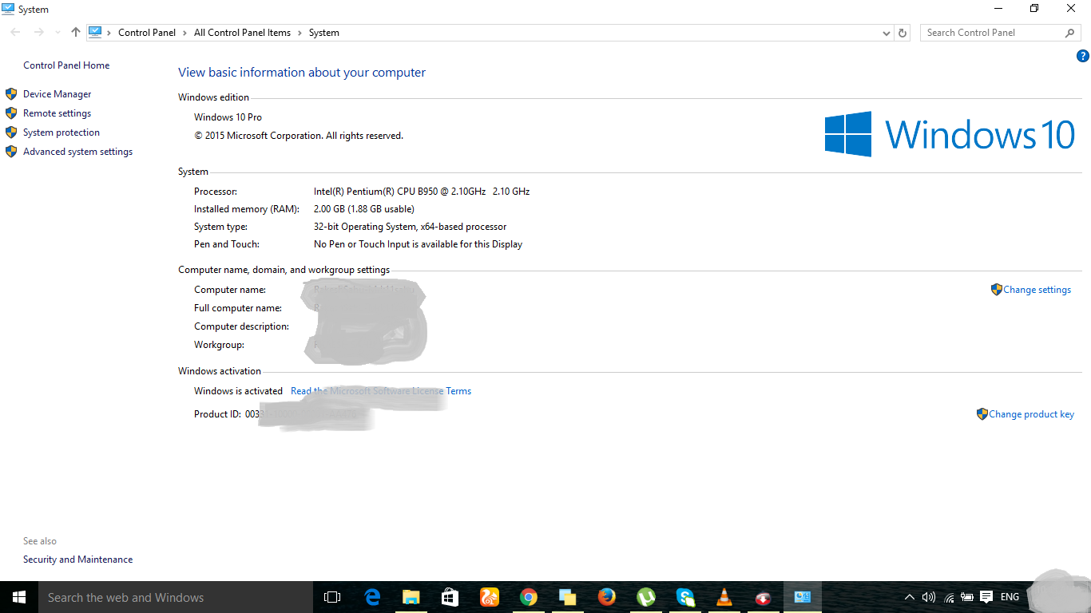This screenshot has width=1091, height=613.
Task: Open Google Chrome from the taskbar
Action: [527, 596]
